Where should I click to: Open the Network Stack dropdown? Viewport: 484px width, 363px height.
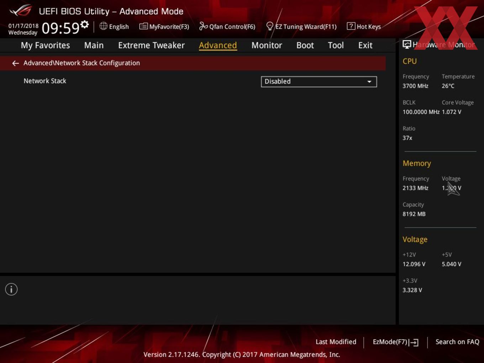pos(319,81)
